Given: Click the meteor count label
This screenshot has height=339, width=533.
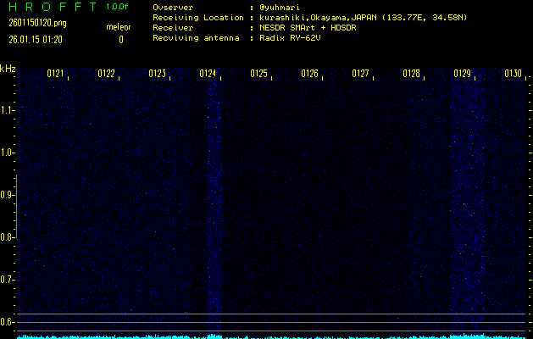Looking at the screenshot, I should click(119, 27).
